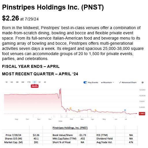This screenshot has width=148, height=148.
Task: Click the mountain chart type icon
Action: 102,83
